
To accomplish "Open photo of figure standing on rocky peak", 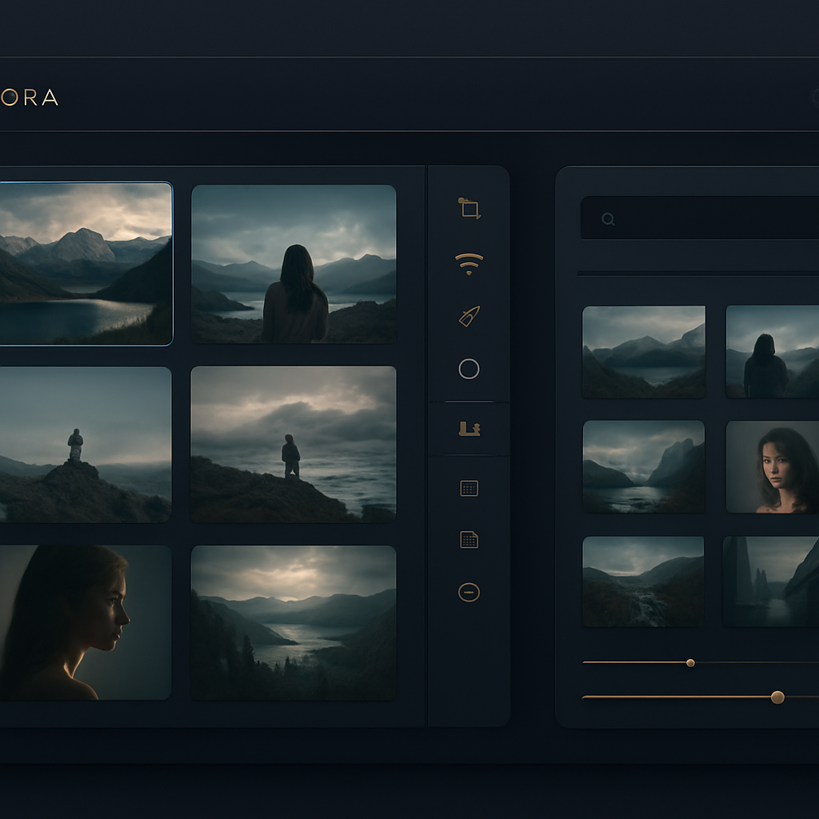I will click(x=86, y=445).
